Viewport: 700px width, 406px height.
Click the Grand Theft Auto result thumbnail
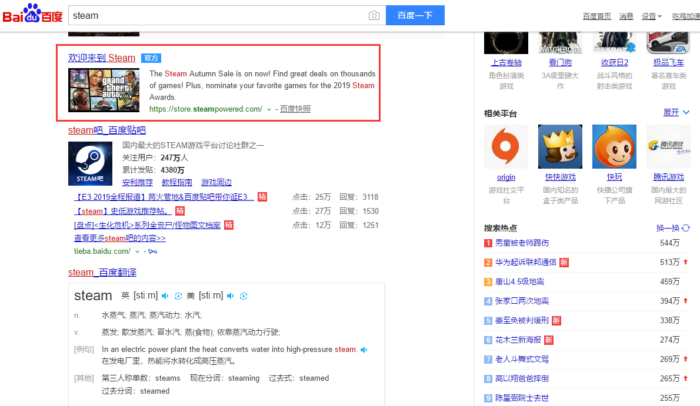(x=104, y=90)
